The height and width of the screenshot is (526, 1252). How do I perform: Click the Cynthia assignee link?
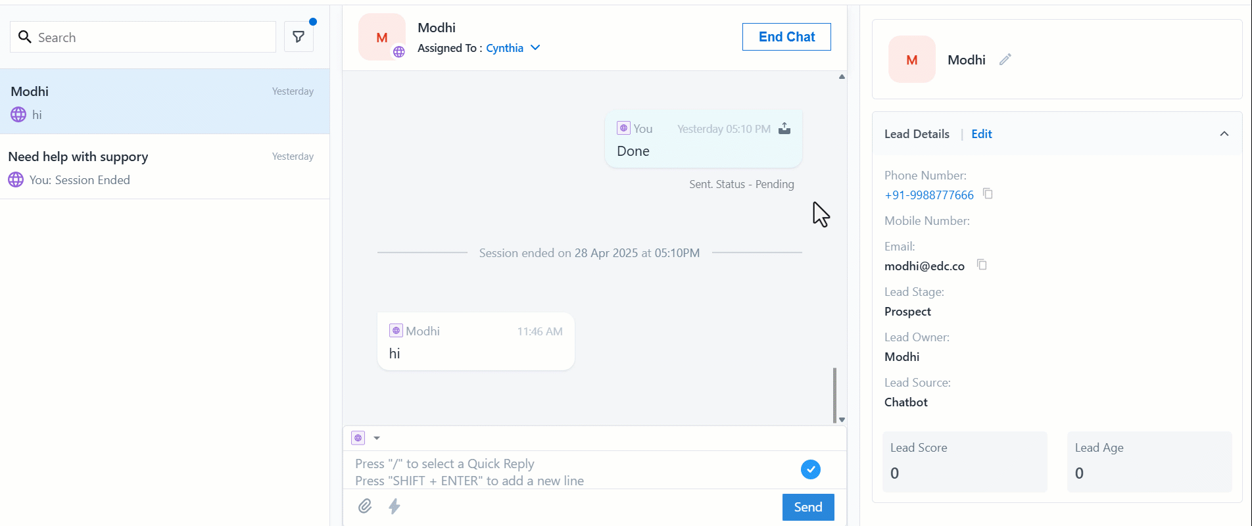click(x=504, y=48)
